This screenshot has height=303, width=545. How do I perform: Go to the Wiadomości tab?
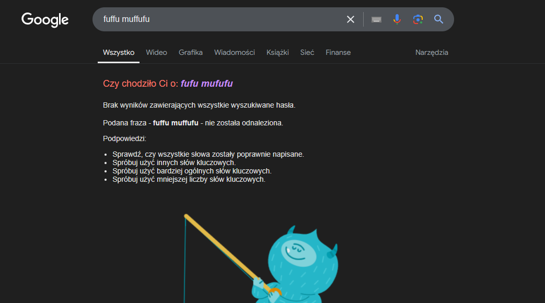(234, 52)
